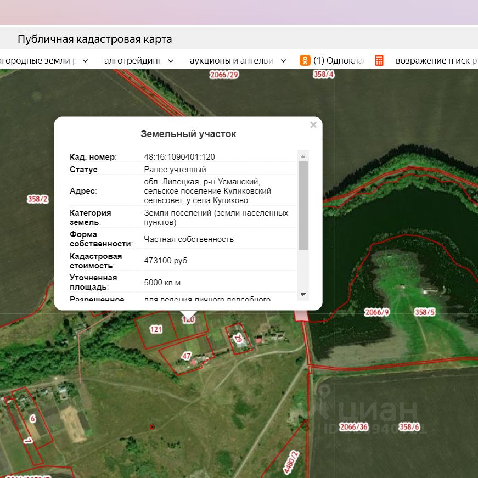This screenshot has height=478, width=478.
Task: Click the popup scrollbar thumb
Action: pyautogui.click(x=303, y=206)
